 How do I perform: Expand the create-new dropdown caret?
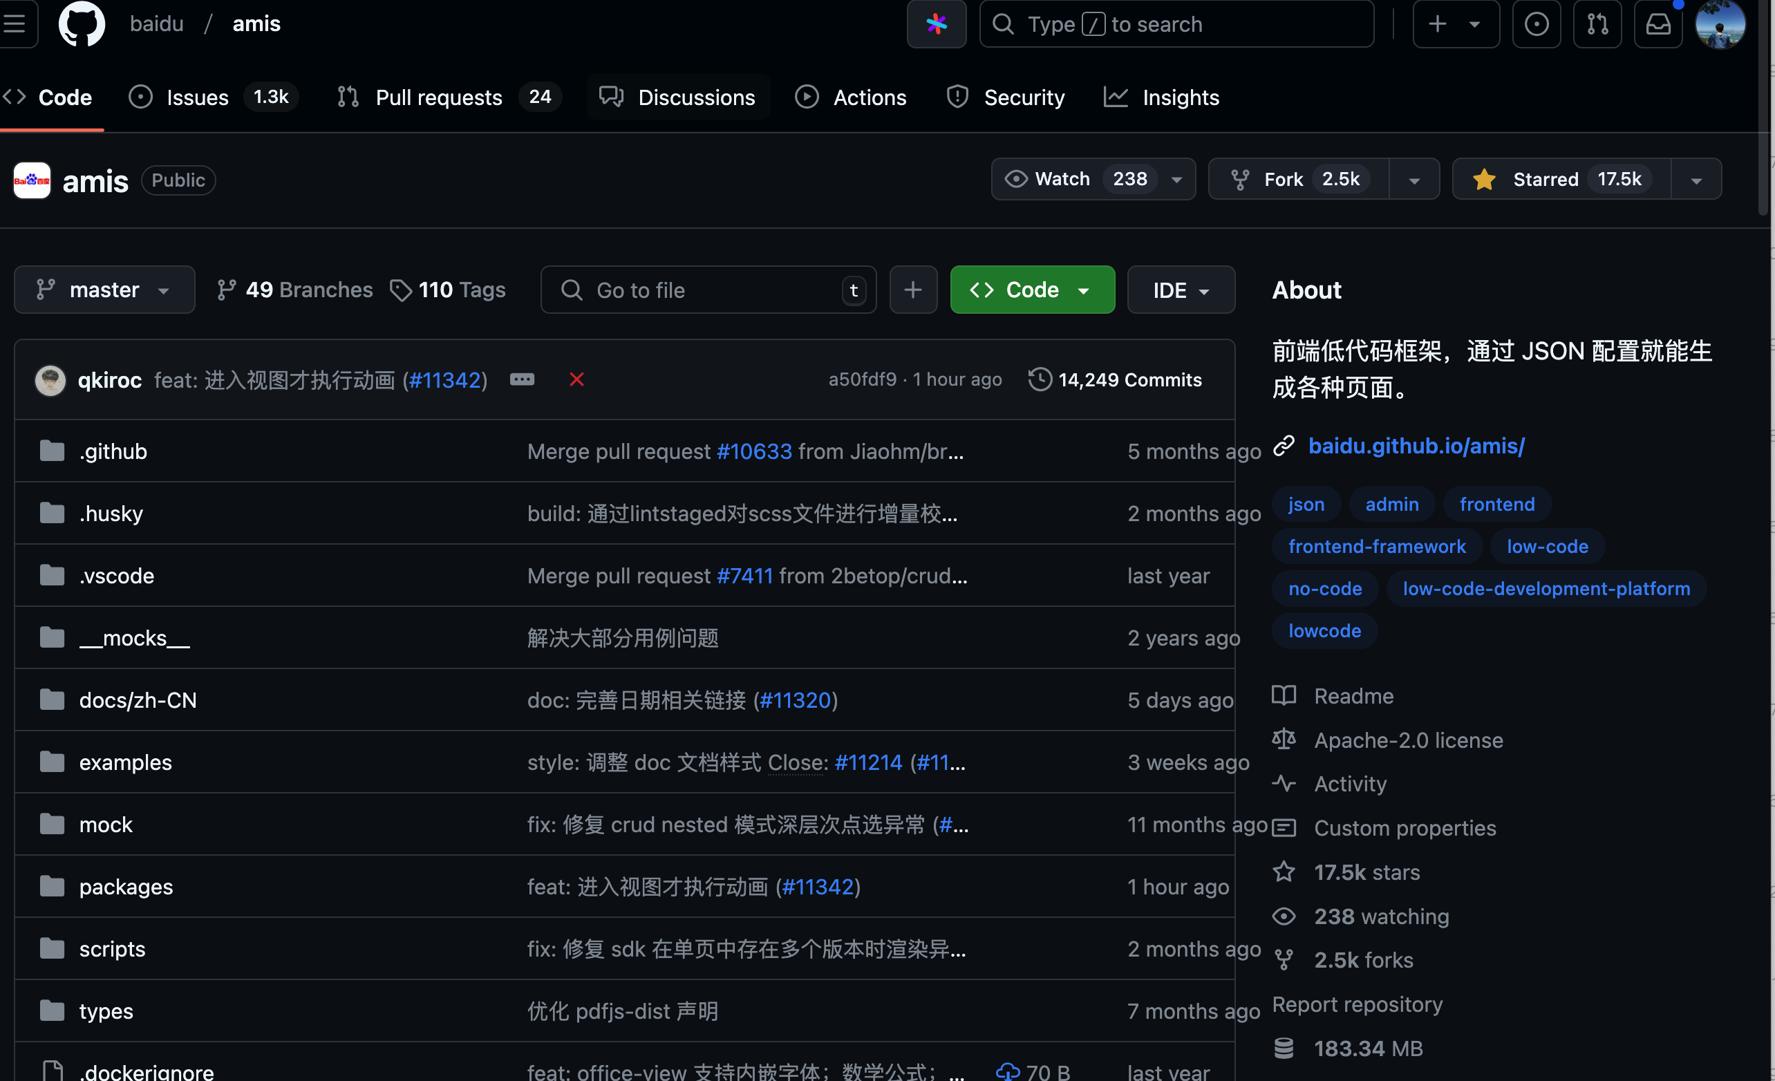tap(1474, 23)
